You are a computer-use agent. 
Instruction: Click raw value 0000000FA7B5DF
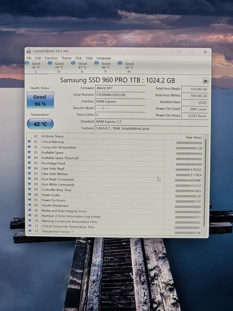tap(189, 170)
